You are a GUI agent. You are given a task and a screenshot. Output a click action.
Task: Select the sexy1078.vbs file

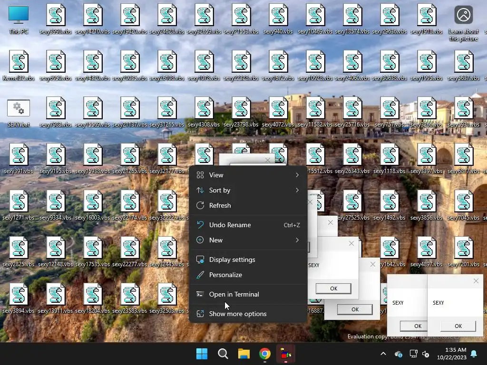click(204, 66)
